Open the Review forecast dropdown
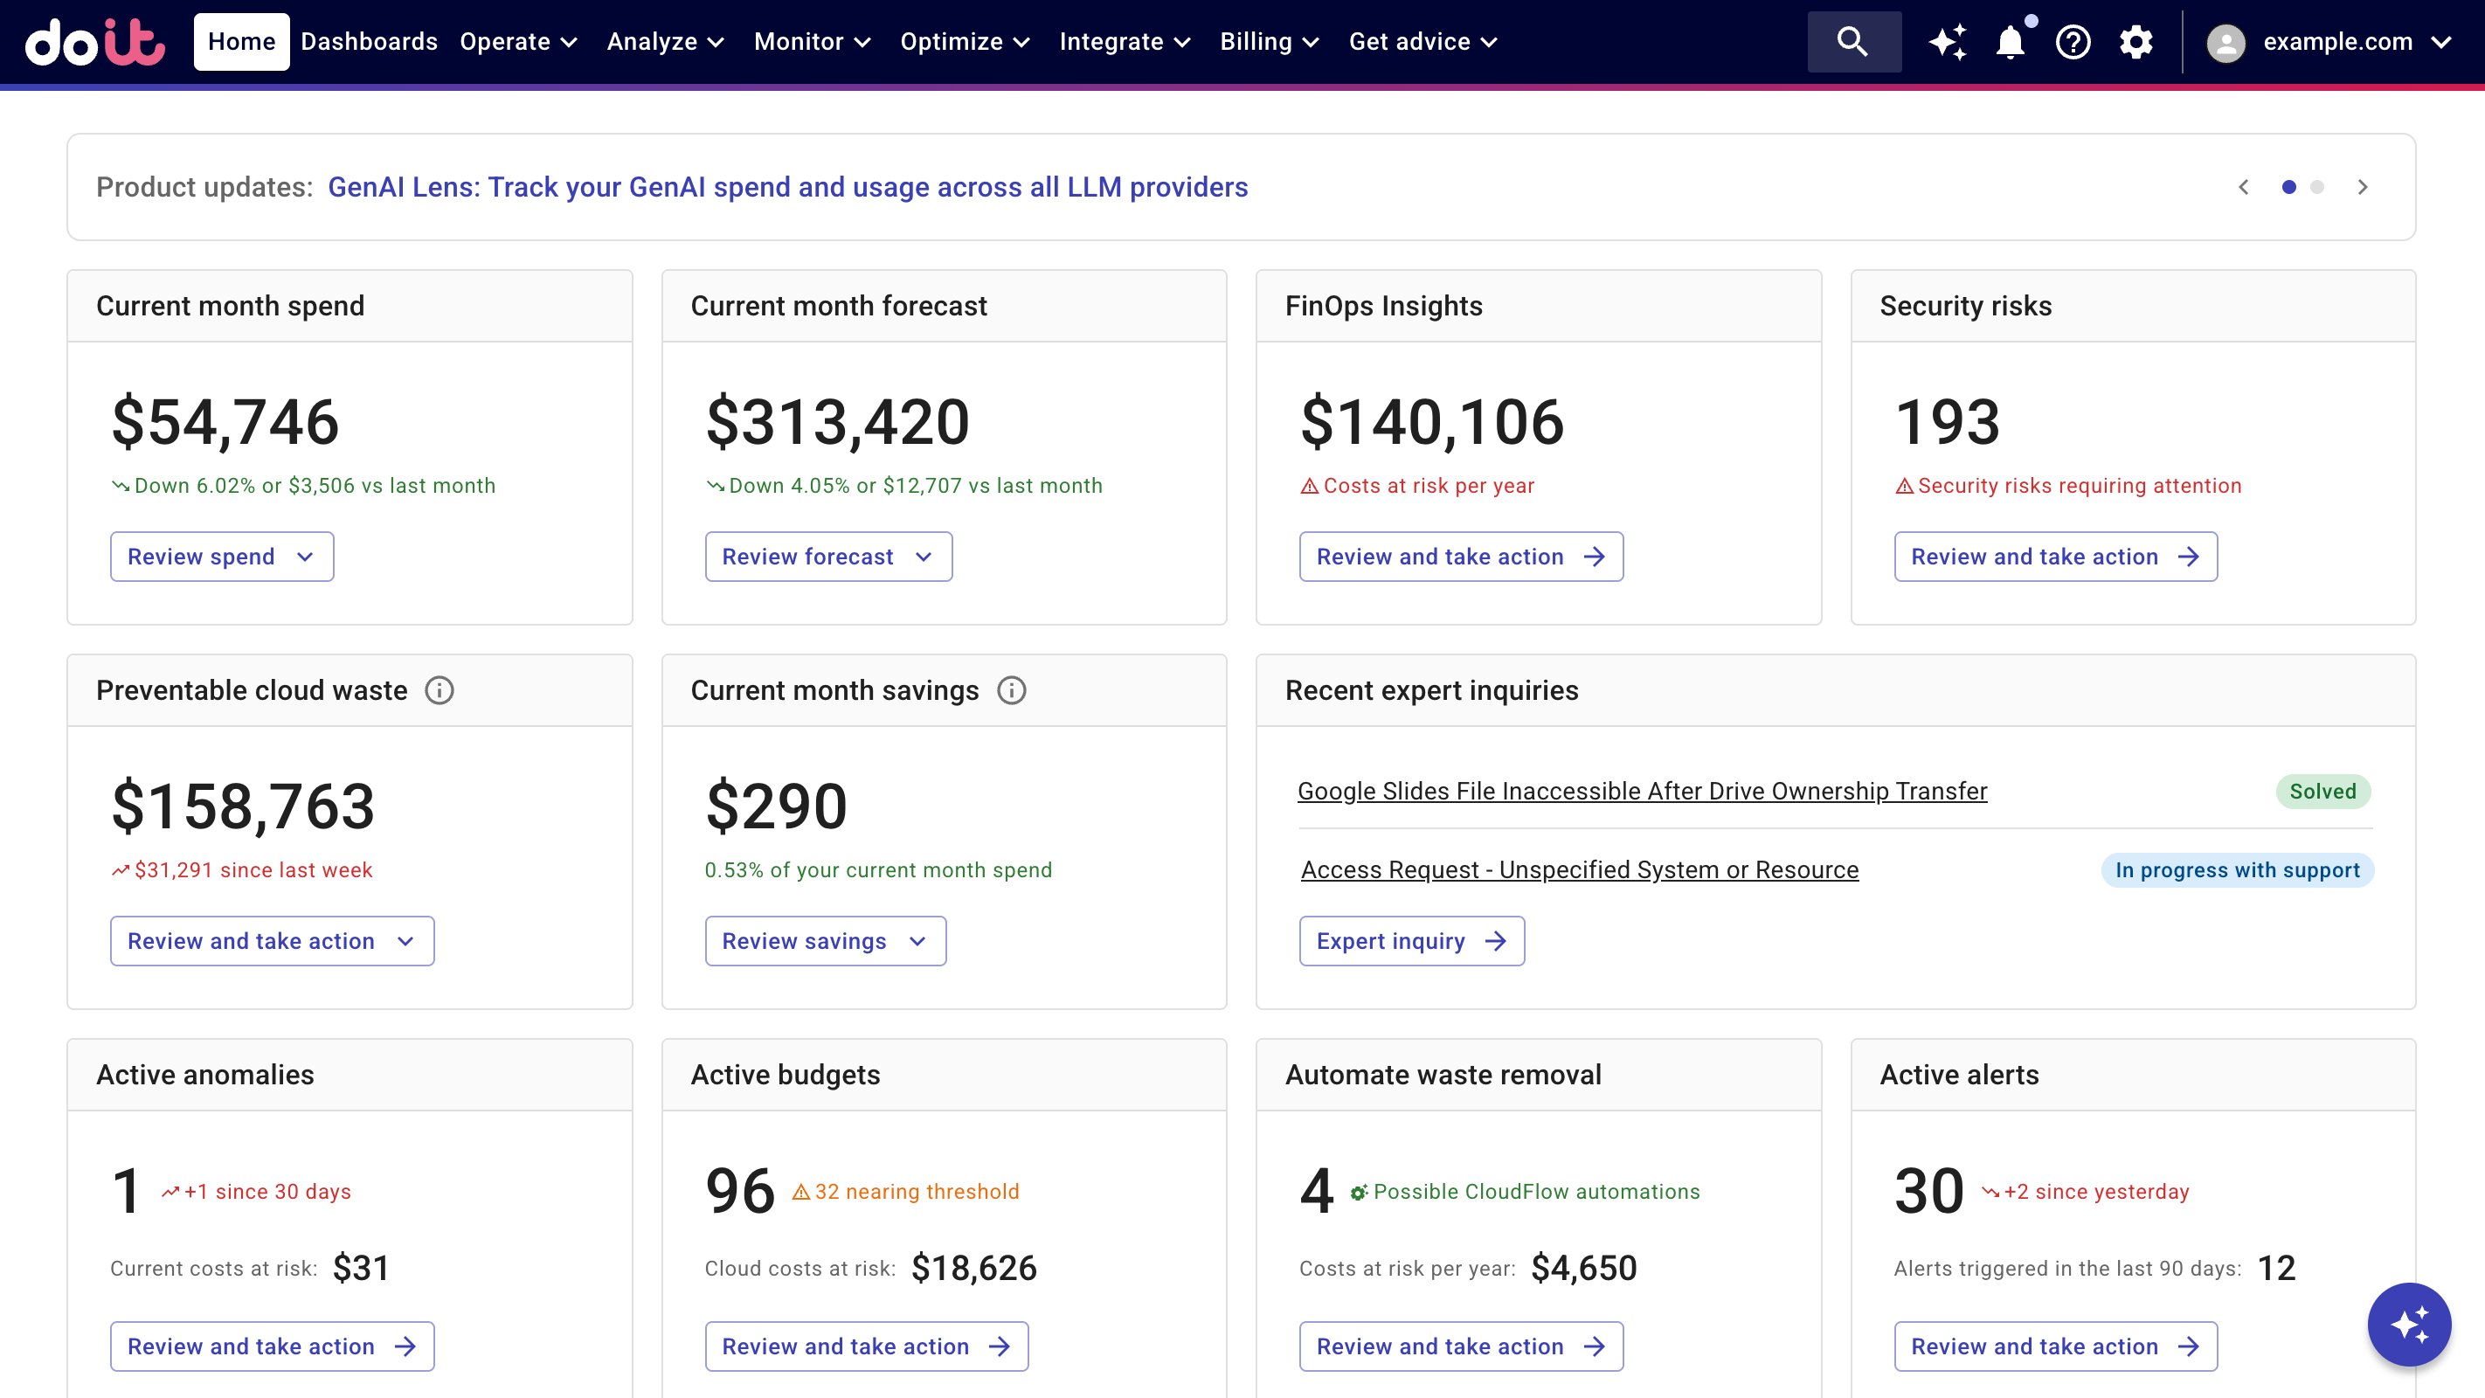This screenshot has height=1398, width=2485. tap(827, 556)
